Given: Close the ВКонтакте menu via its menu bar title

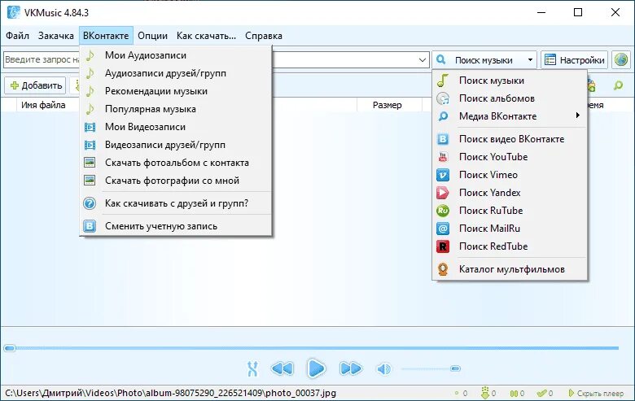Looking at the screenshot, I should coord(106,36).
